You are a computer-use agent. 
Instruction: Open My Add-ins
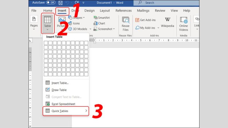(x=145, y=28)
